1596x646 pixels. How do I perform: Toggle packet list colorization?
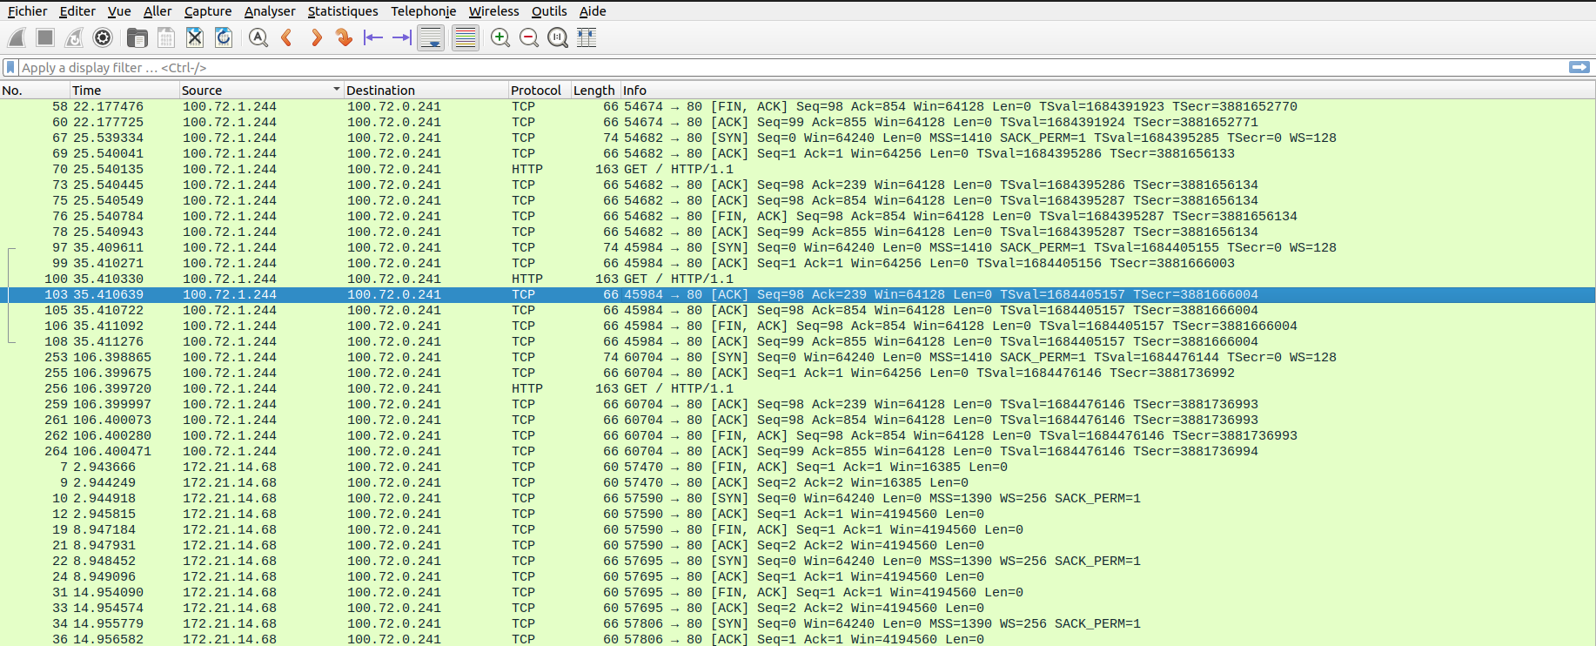466,37
